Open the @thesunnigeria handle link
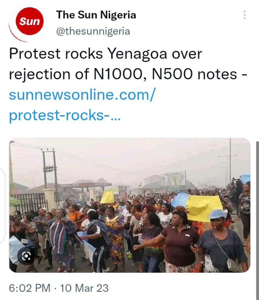Screen dimensions: 259x300 [x=93, y=31]
